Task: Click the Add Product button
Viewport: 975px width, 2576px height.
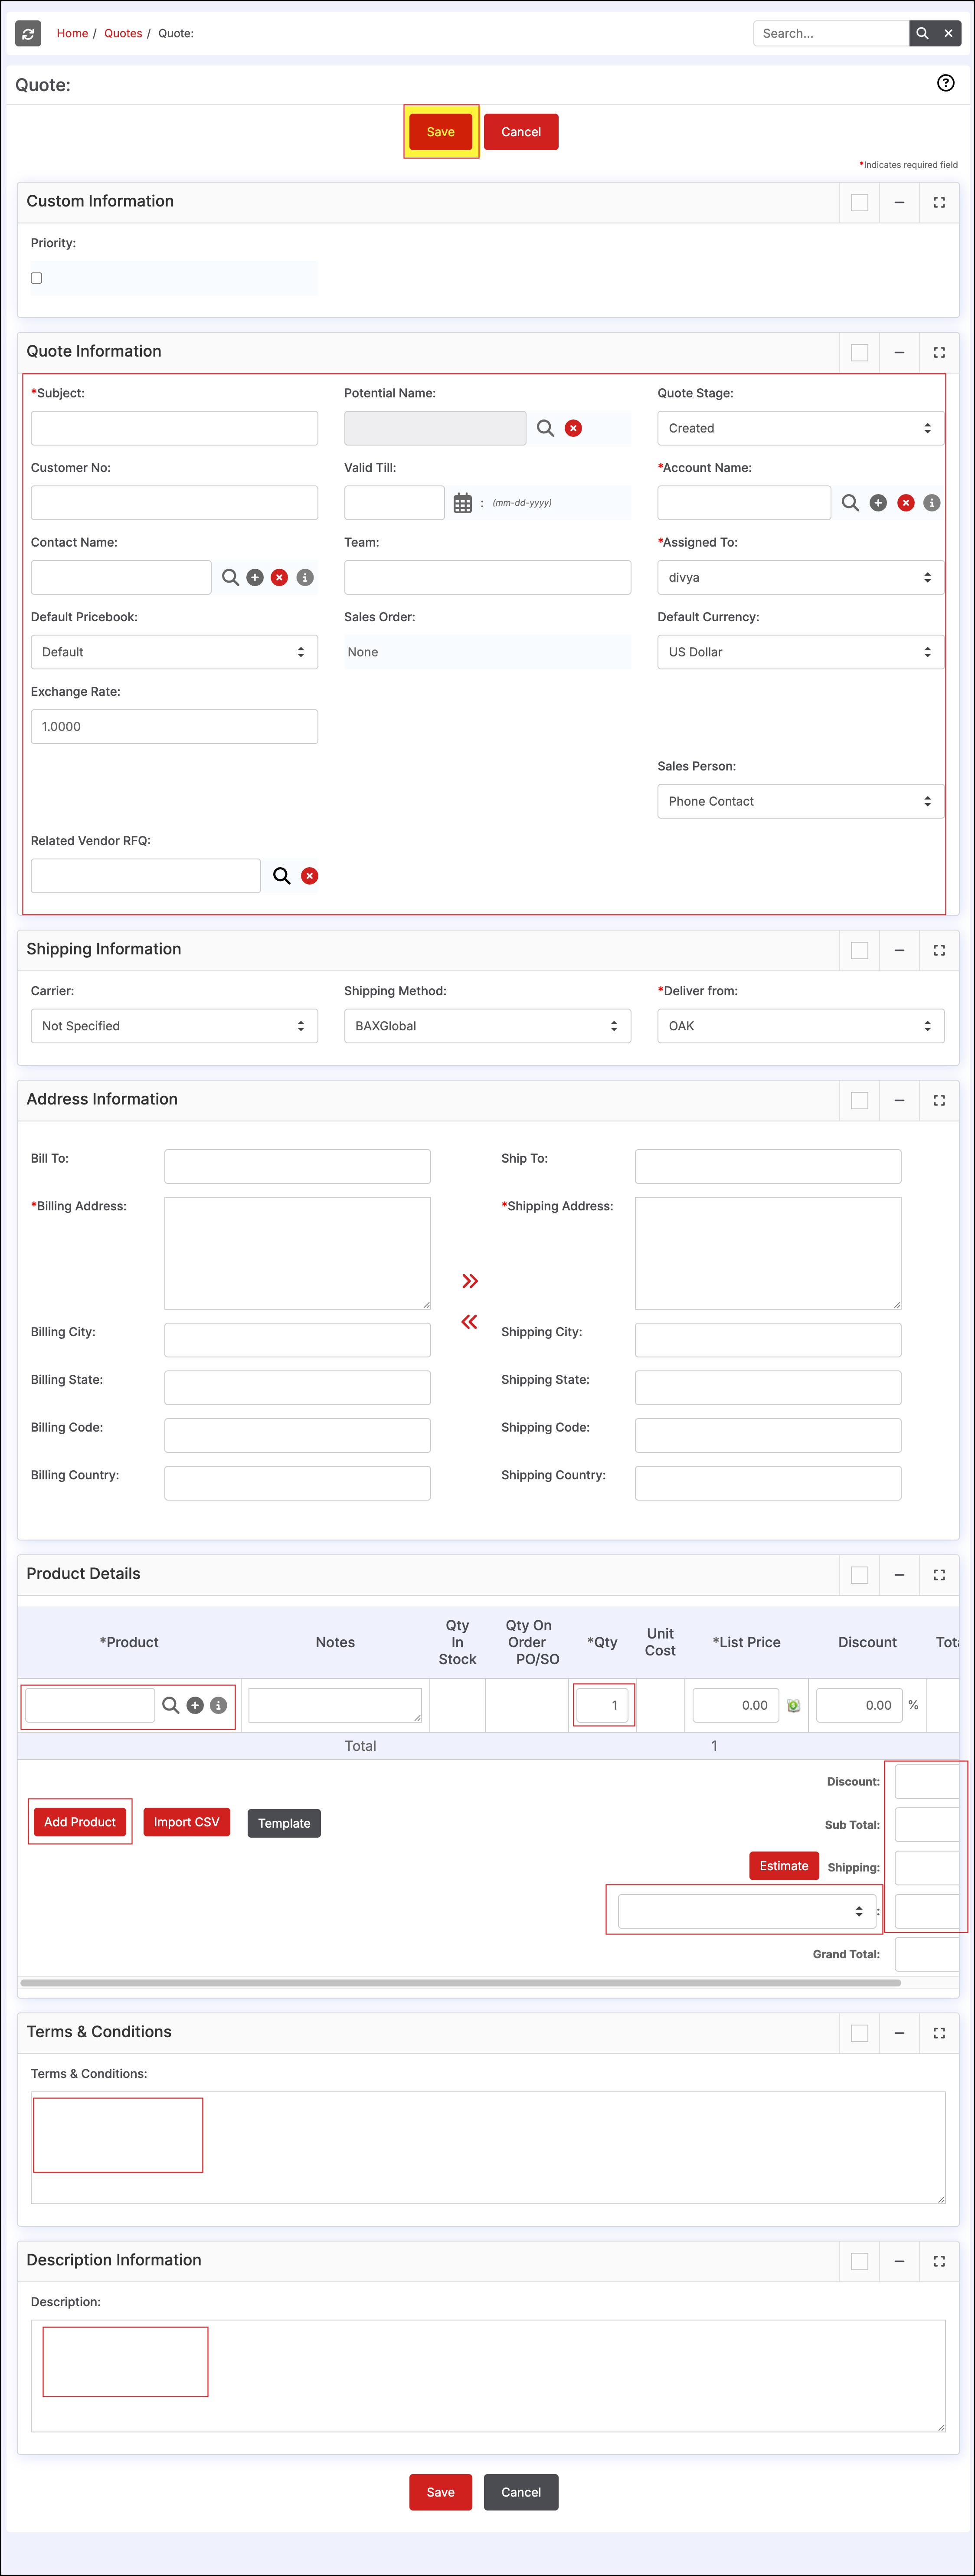Action: point(80,1822)
